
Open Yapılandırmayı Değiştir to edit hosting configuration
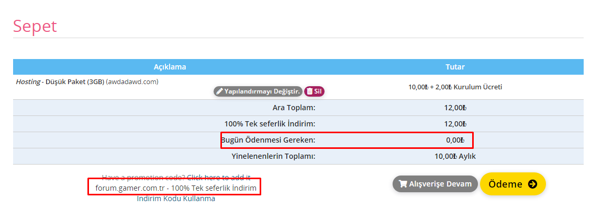pyautogui.click(x=258, y=91)
